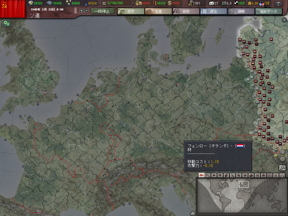Select the resources map mode icon left of crates

point(245,175)
